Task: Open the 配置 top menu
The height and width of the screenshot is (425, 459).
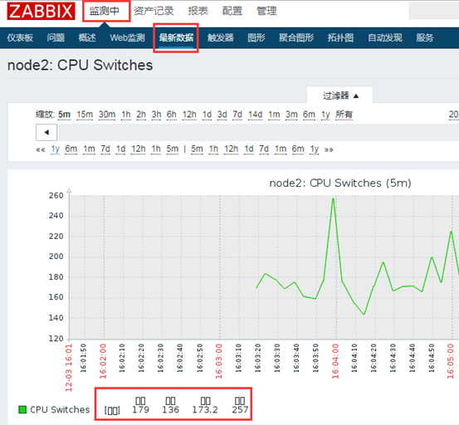Action: (x=232, y=11)
